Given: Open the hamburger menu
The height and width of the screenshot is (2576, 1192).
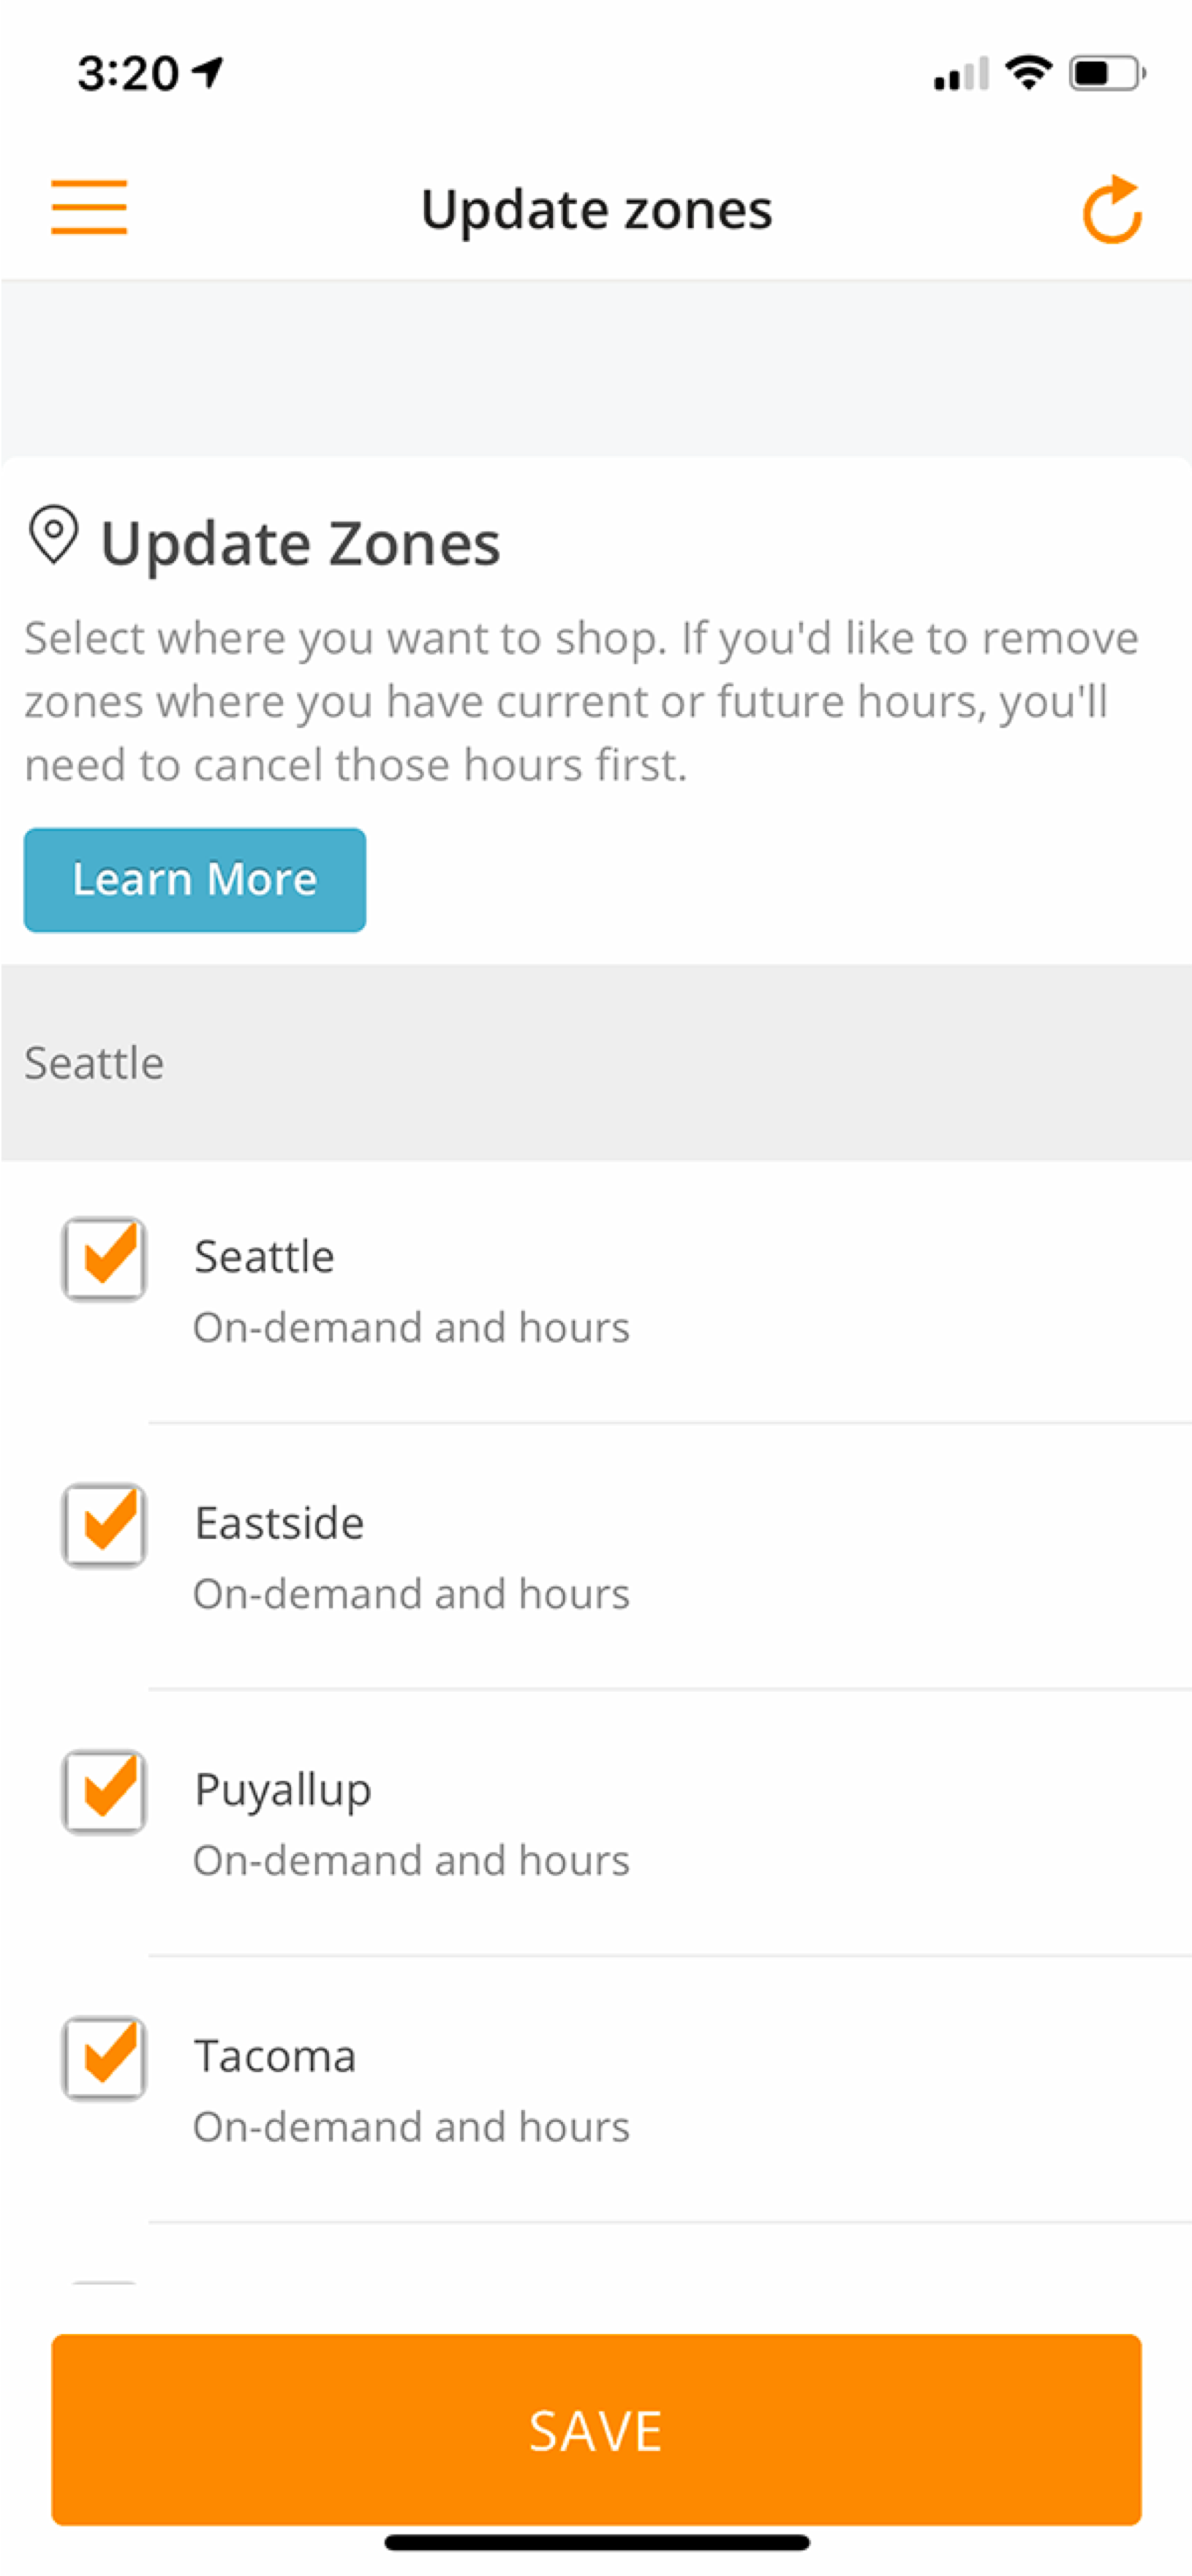Looking at the screenshot, I should 89,207.
